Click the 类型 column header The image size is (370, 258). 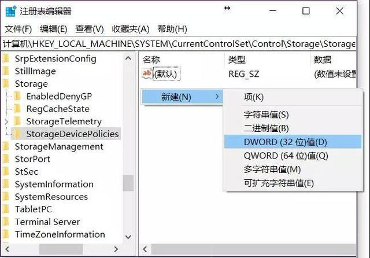tap(237, 60)
